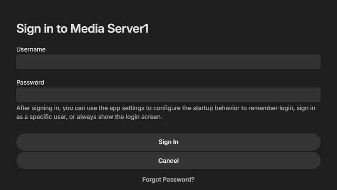Choose the button directly below Sign In
Viewport: 337px width, 190px height.
click(x=168, y=161)
